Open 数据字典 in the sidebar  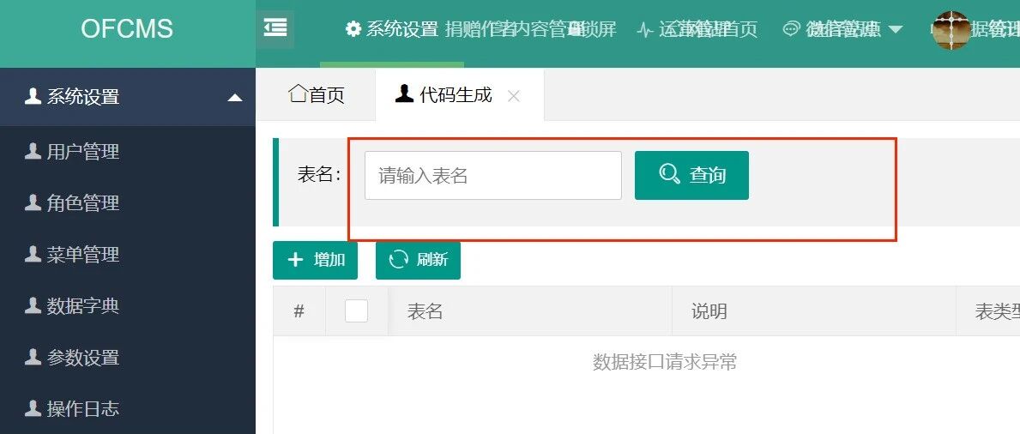point(128,306)
